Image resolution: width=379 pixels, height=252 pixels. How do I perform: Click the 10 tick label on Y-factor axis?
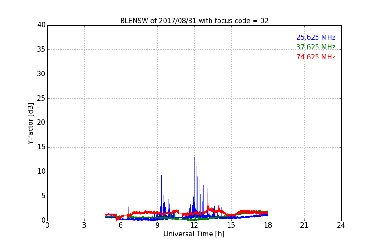pyautogui.click(x=41, y=171)
